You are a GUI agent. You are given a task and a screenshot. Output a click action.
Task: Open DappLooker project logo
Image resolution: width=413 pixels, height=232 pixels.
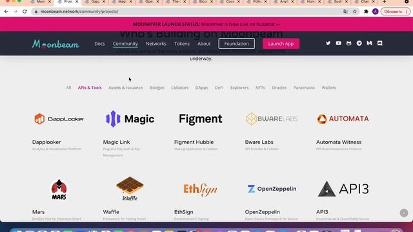point(59,119)
